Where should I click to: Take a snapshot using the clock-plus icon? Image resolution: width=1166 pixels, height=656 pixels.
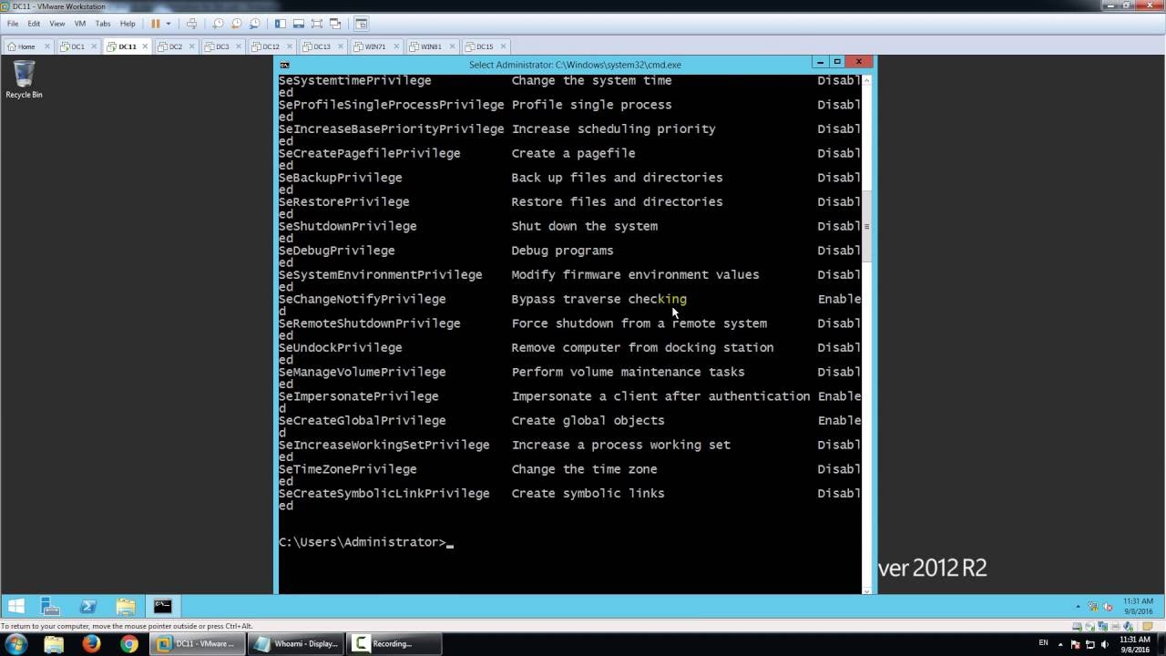click(x=219, y=24)
